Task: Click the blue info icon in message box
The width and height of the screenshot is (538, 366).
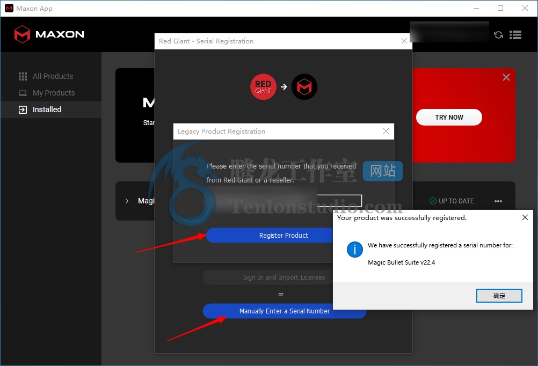Action: tap(354, 250)
